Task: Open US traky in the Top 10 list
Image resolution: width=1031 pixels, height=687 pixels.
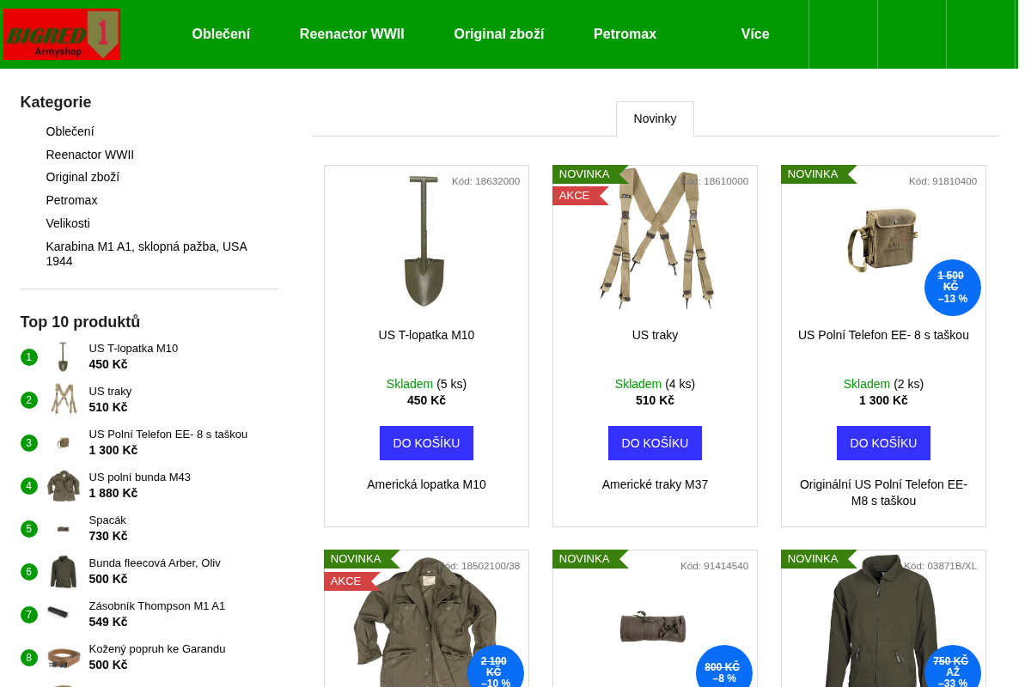Action: (110, 392)
